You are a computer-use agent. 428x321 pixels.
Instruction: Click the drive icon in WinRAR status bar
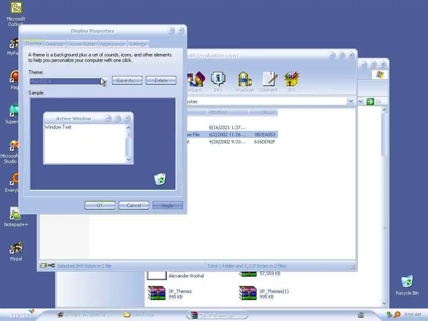click(43, 265)
